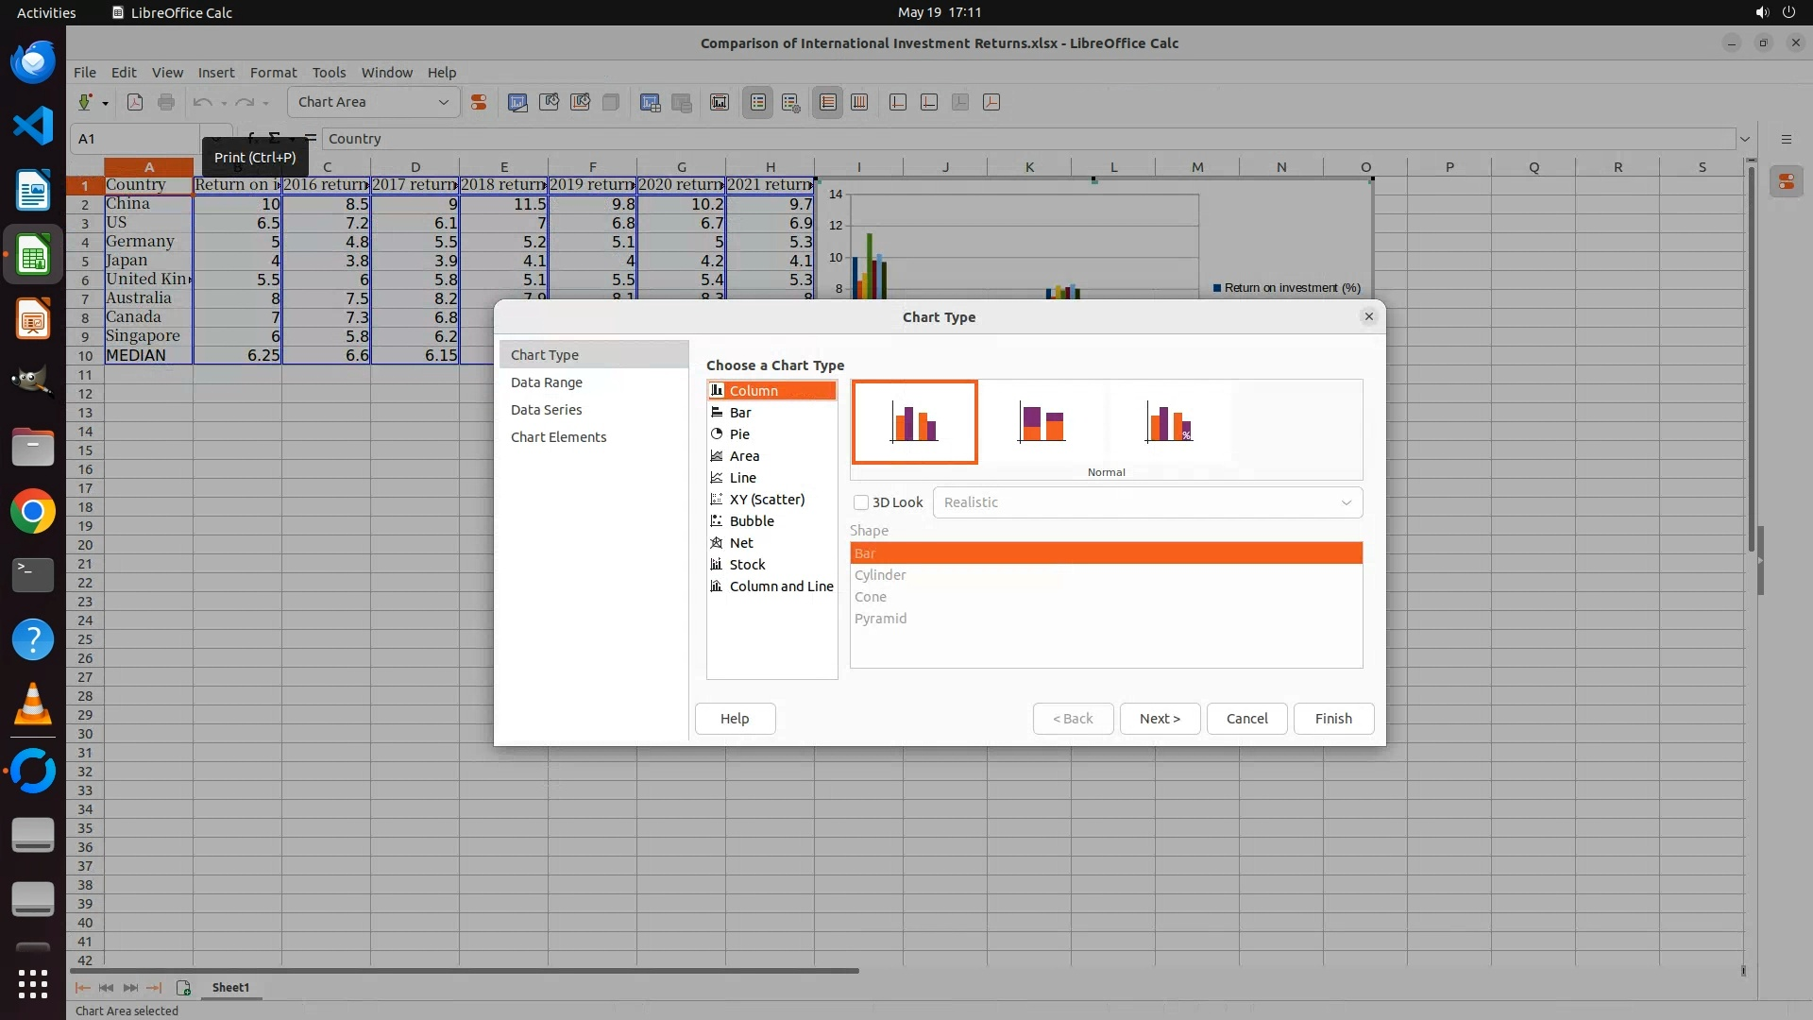Screen dimensions: 1813x1020
Task: Expand the Chart Area element dropdown
Action: click(x=443, y=102)
